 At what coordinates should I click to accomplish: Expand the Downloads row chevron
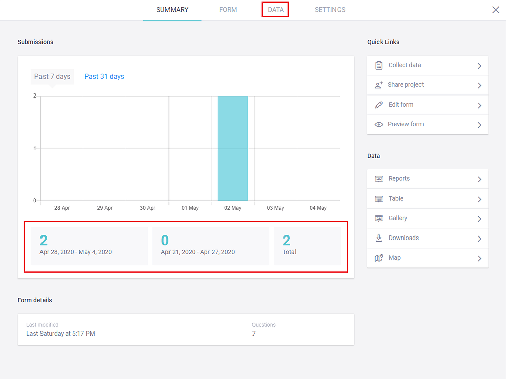(479, 238)
